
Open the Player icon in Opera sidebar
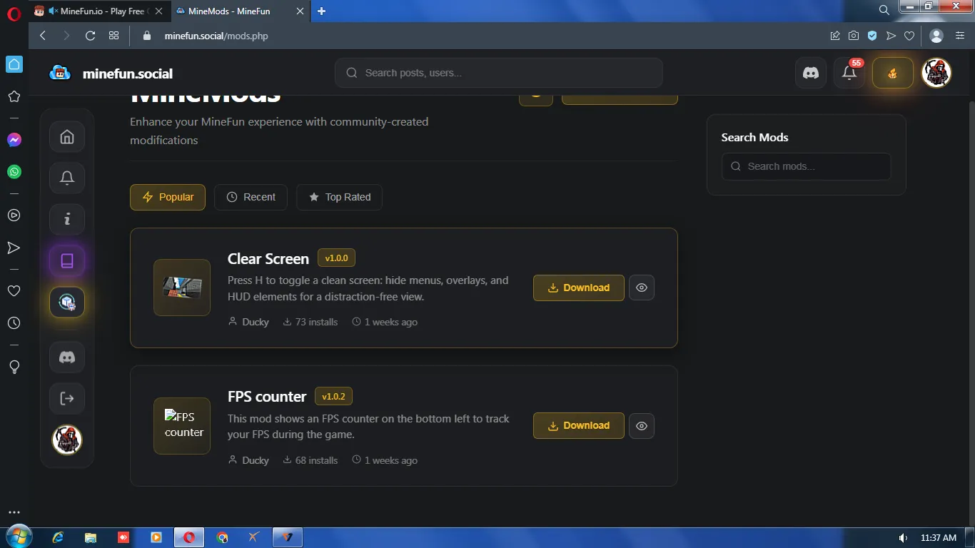[14, 215]
